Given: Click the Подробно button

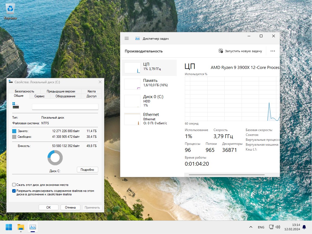Looking at the screenshot, I should click(87, 170).
